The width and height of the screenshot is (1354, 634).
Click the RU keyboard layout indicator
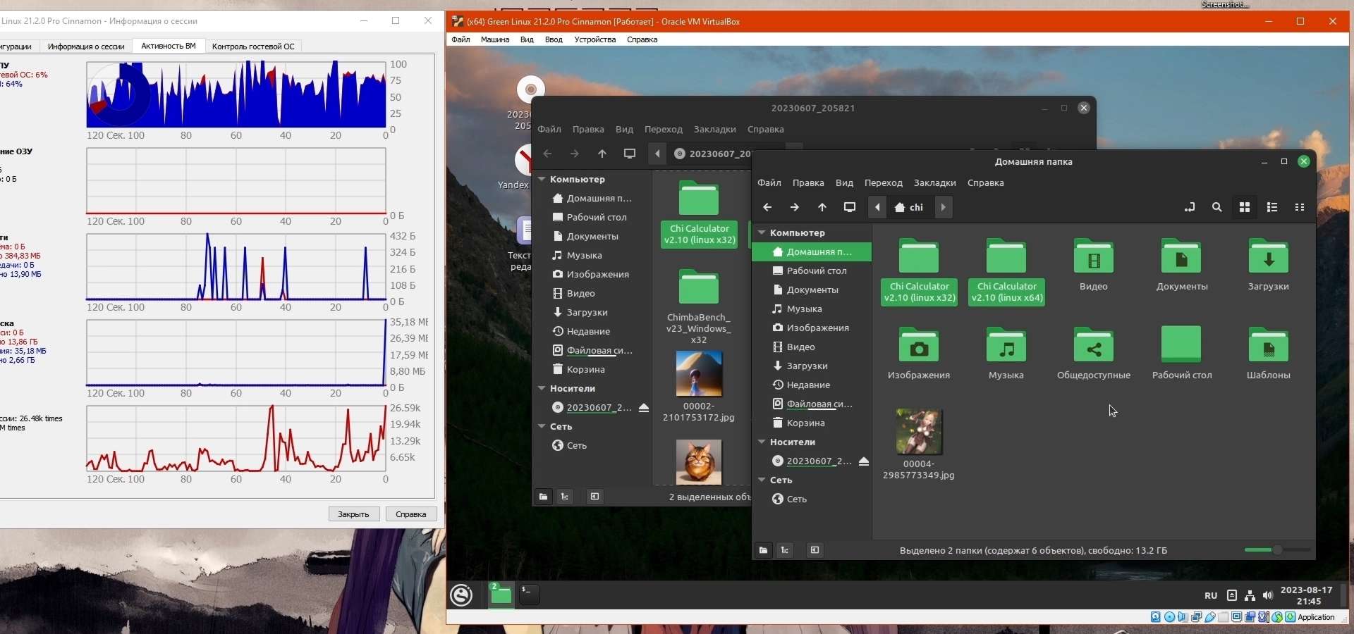pos(1211,595)
